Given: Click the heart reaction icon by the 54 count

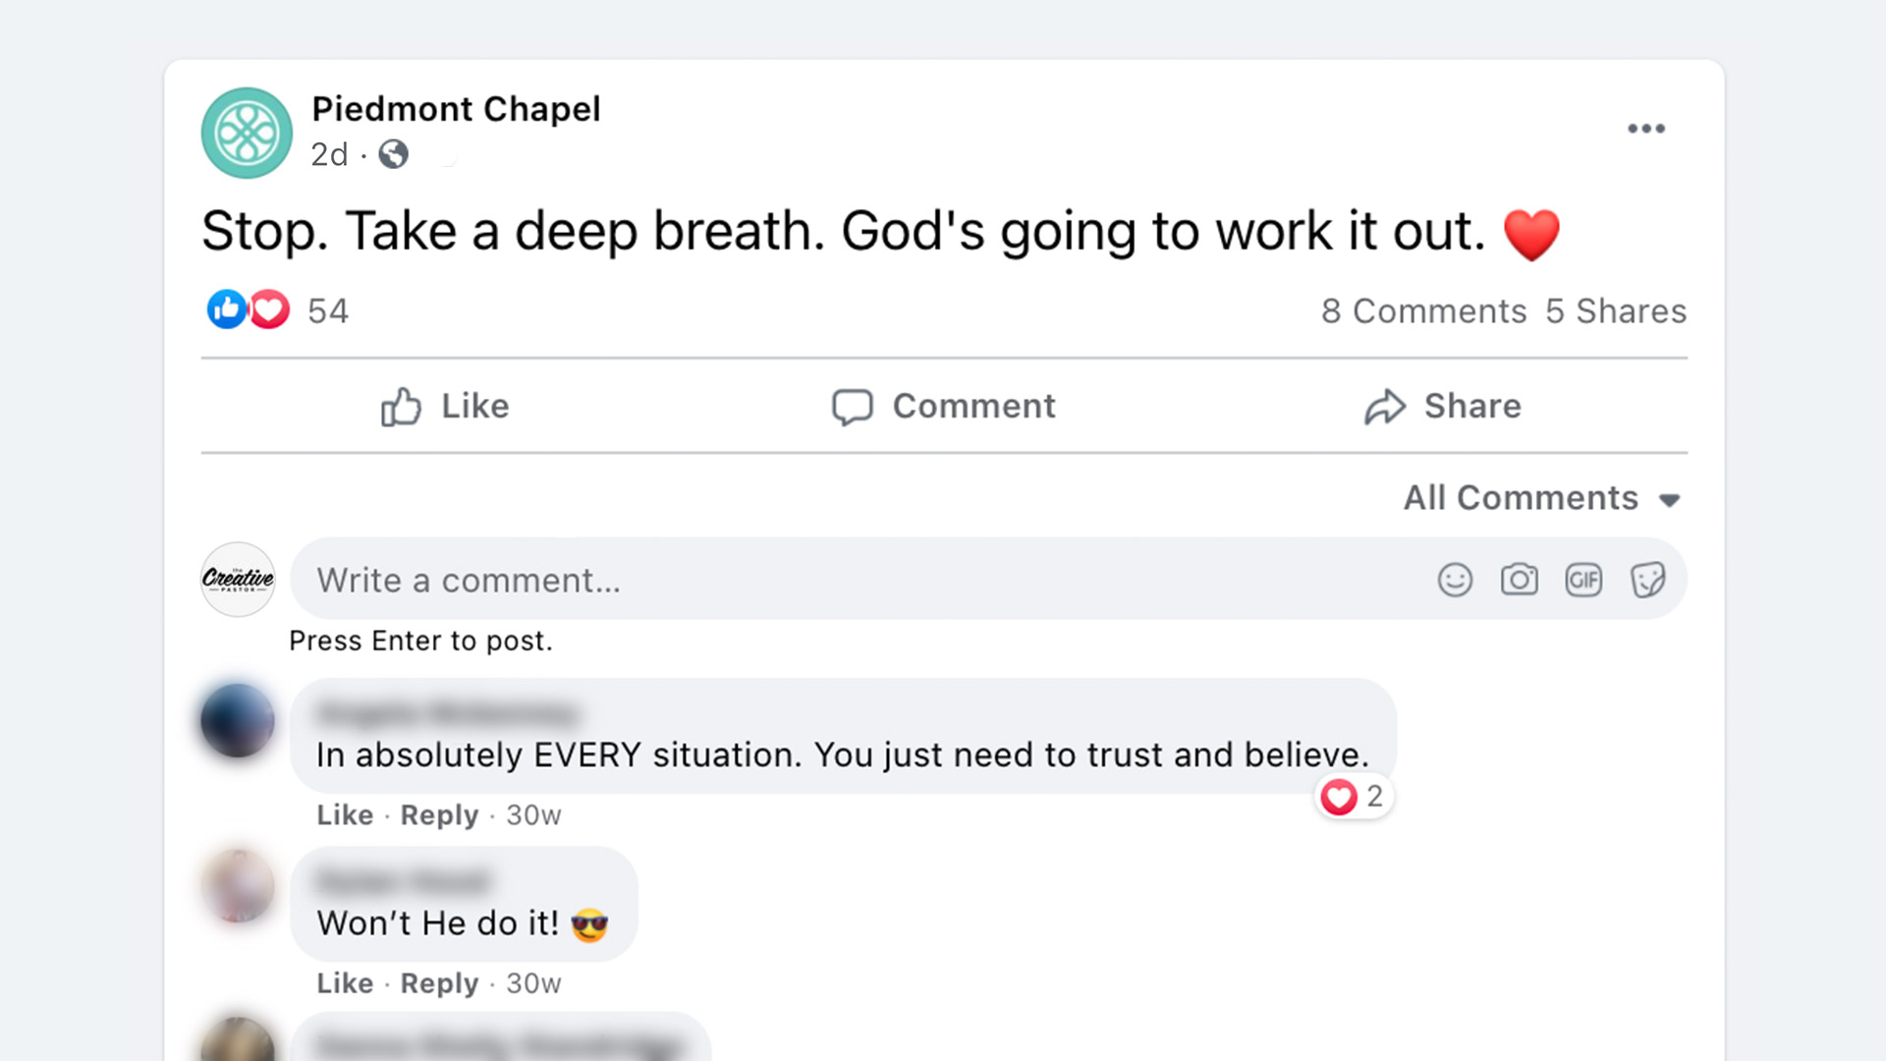Looking at the screenshot, I should tap(267, 309).
